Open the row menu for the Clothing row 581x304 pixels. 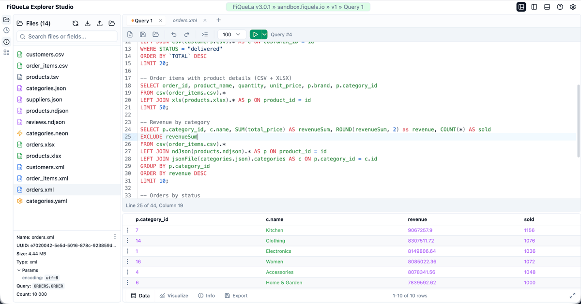coord(128,241)
